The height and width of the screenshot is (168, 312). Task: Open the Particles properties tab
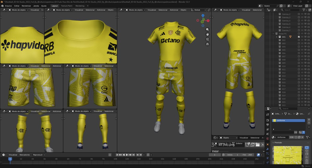pos(268,153)
